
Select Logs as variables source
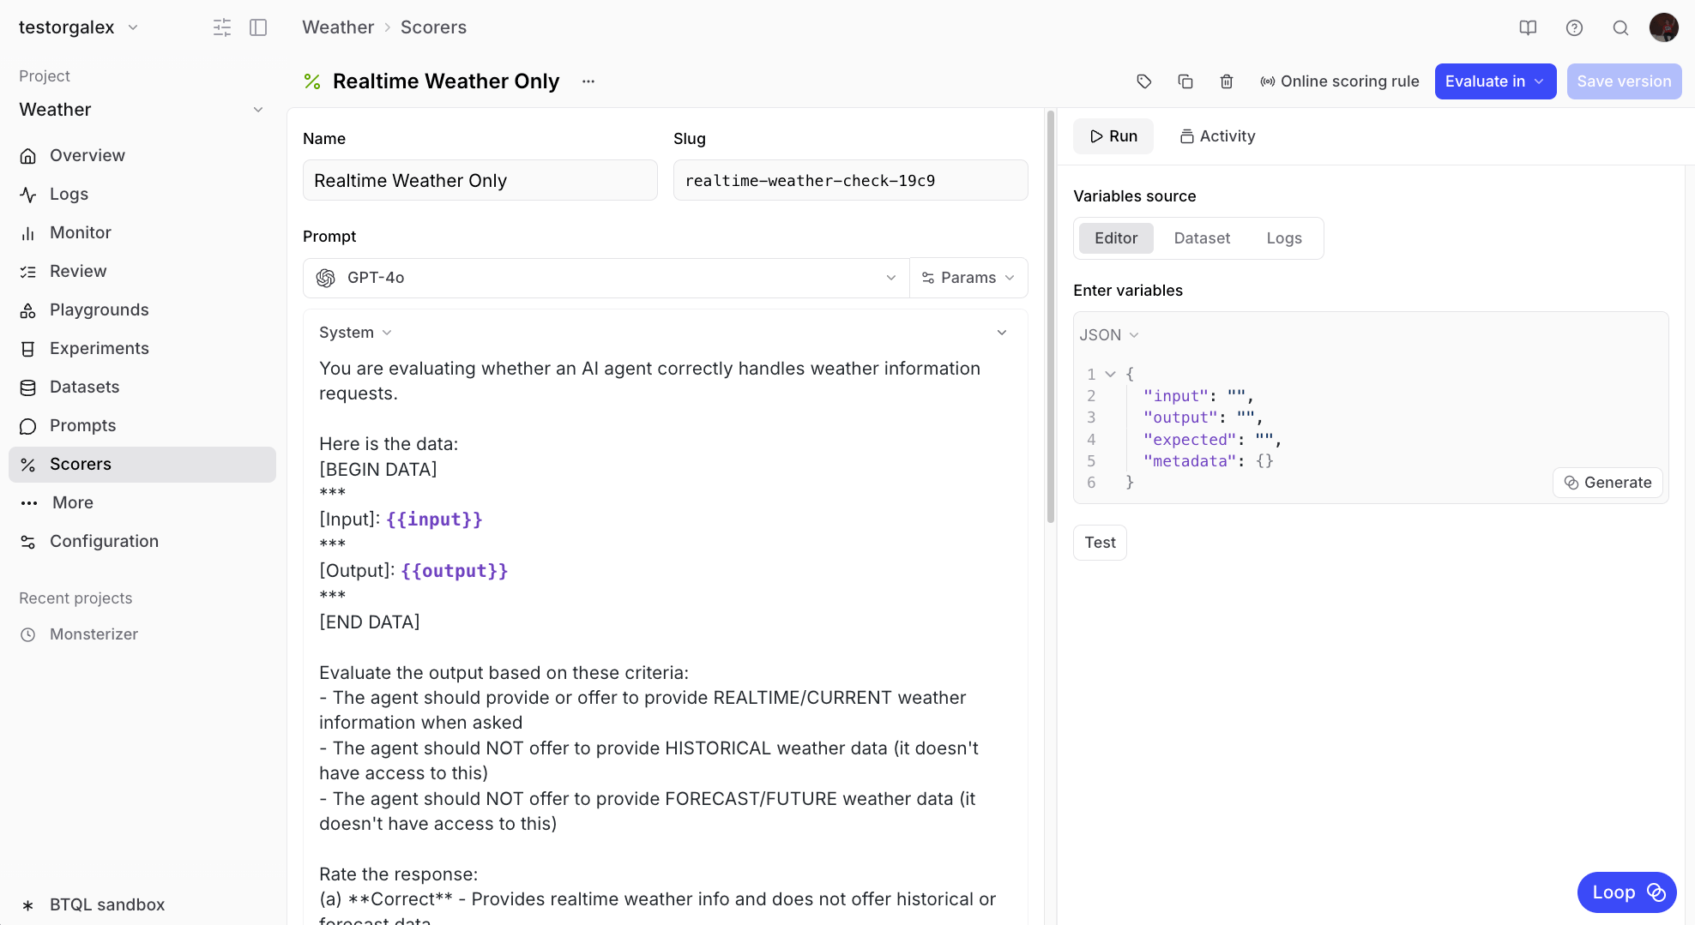click(1284, 238)
